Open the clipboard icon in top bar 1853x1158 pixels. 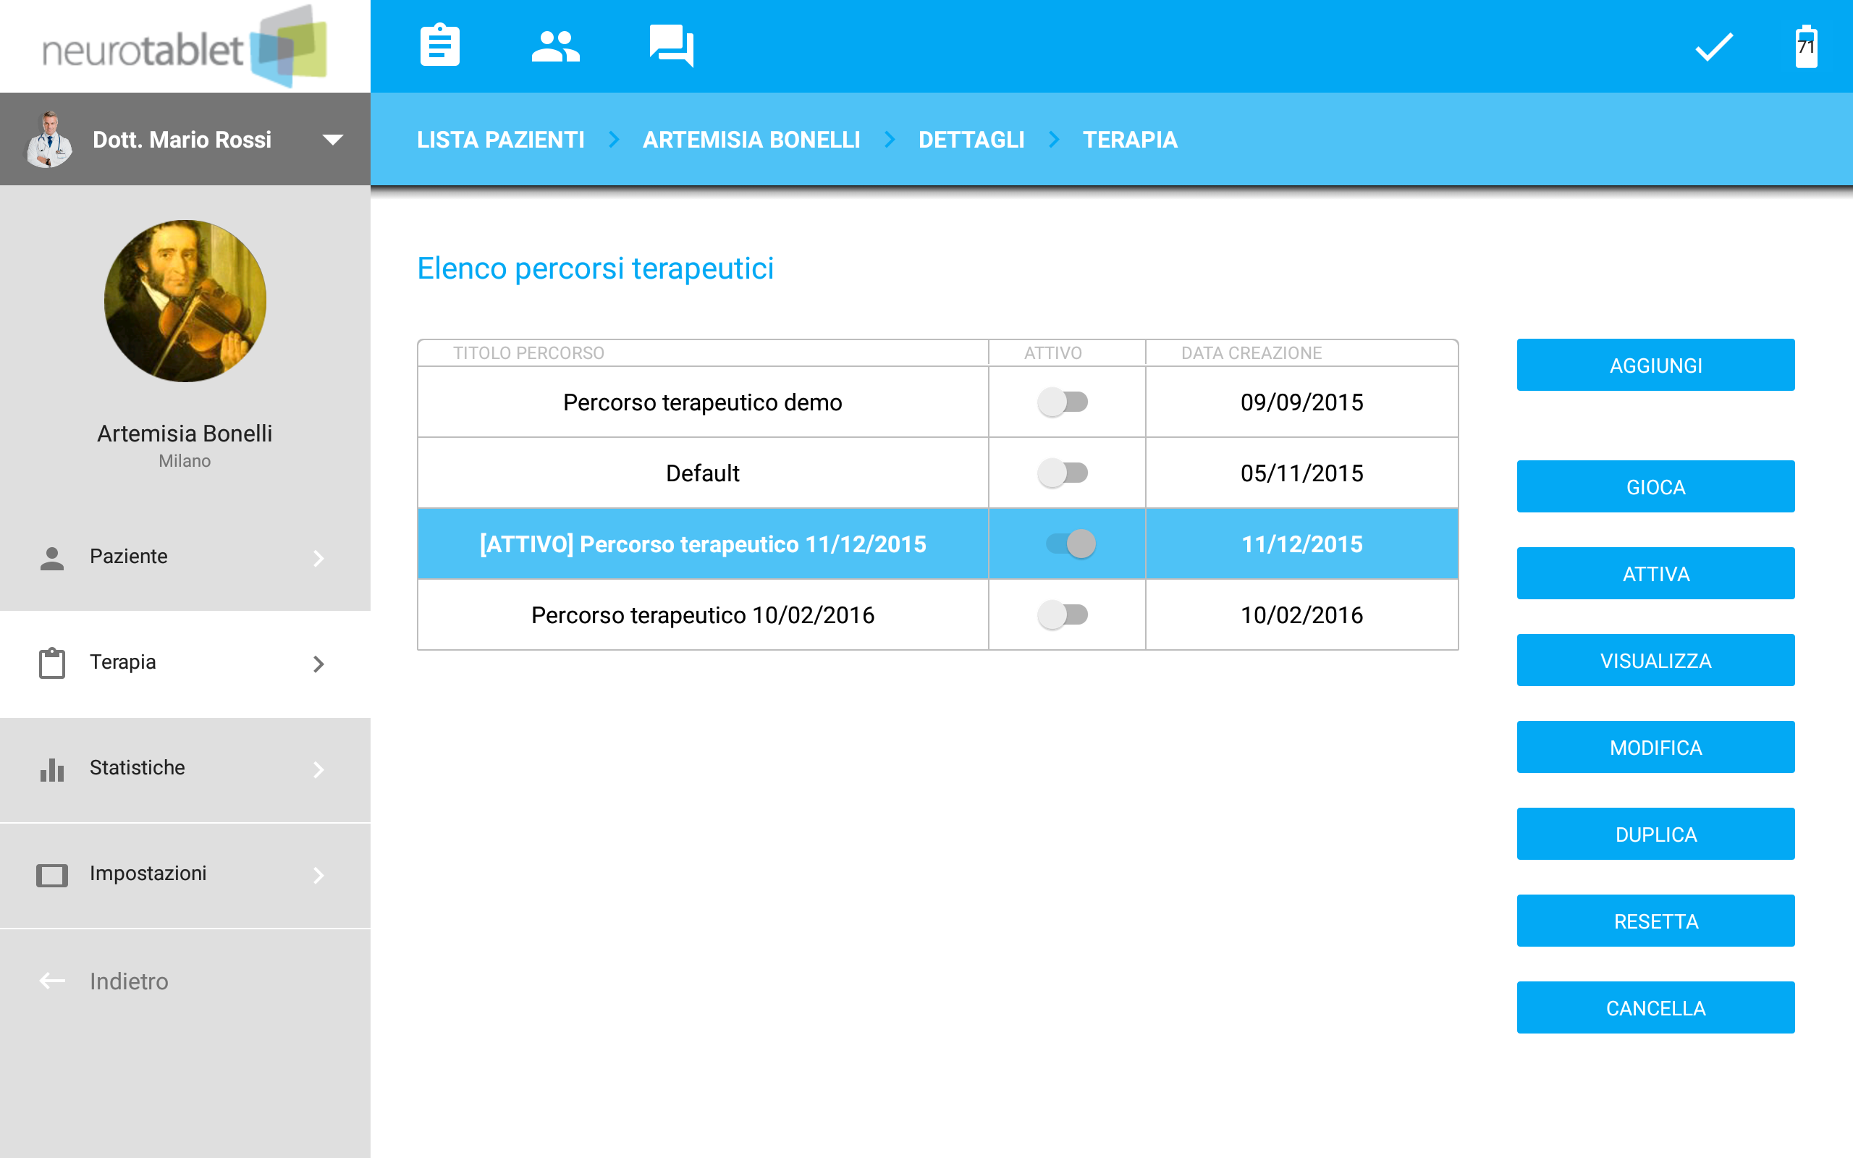pos(439,46)
